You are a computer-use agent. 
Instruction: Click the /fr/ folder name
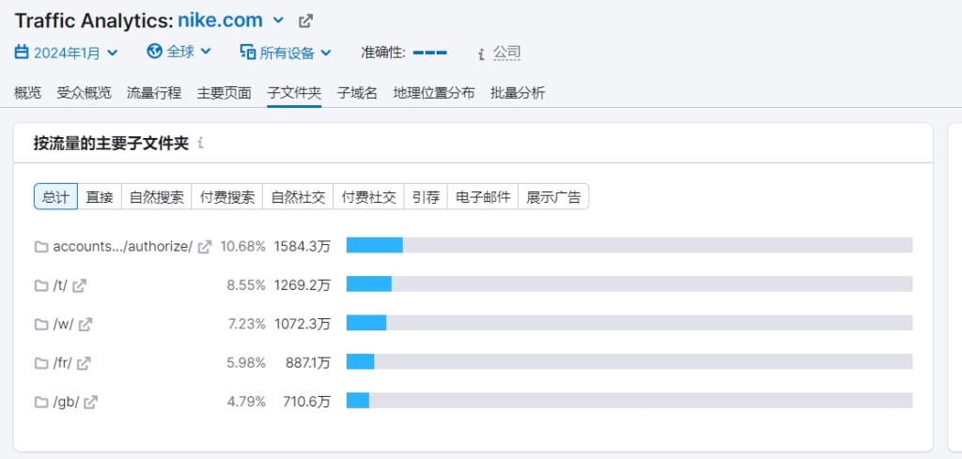[62, 362]
